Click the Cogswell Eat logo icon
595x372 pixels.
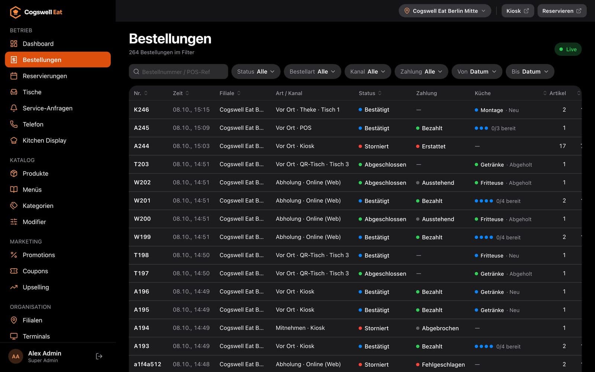[x=15, y=12]
